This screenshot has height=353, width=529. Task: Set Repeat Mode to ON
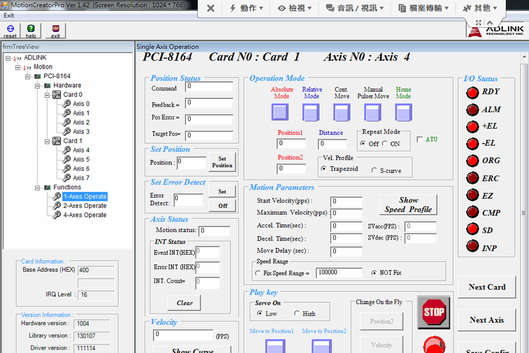[385, 144]
